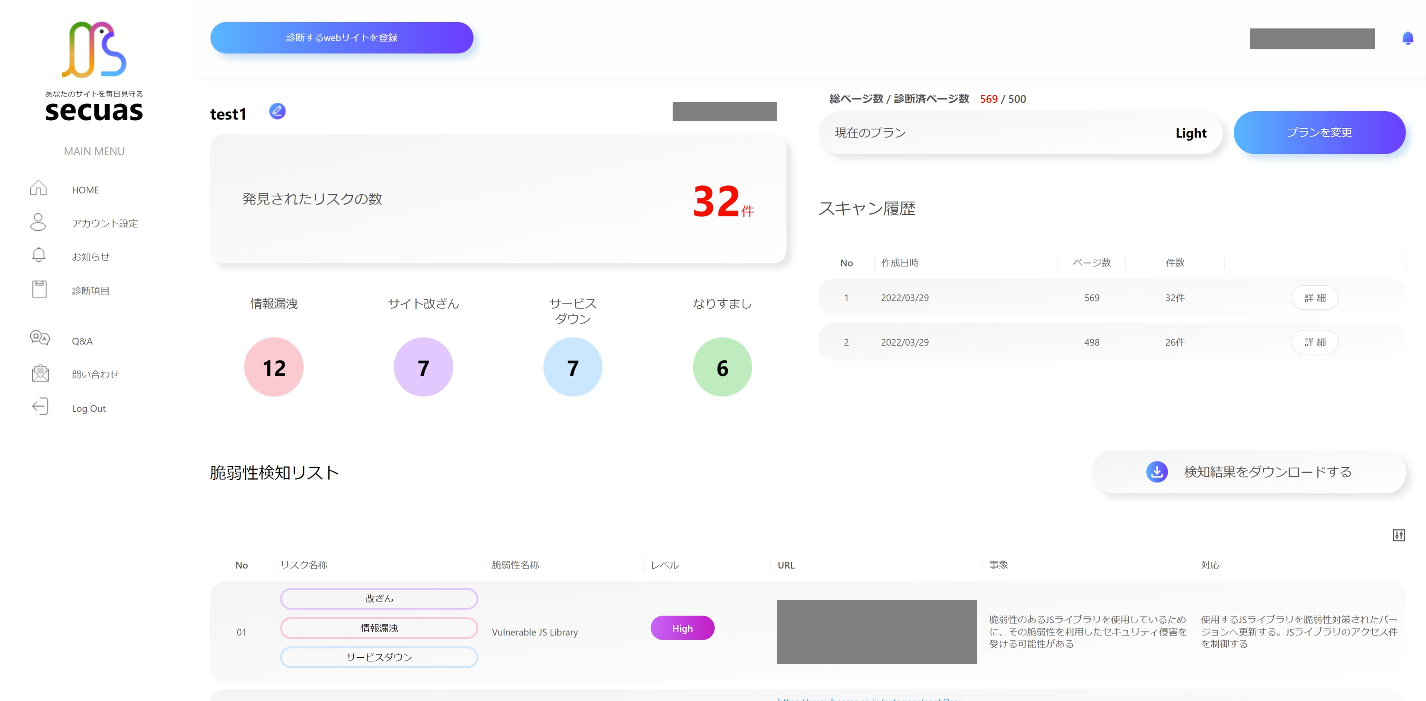Click the High severity badge in row 01

click(682, 628)
